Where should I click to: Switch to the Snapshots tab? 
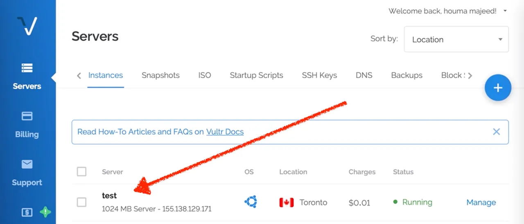pyautogui.click(x=160, y=75)
